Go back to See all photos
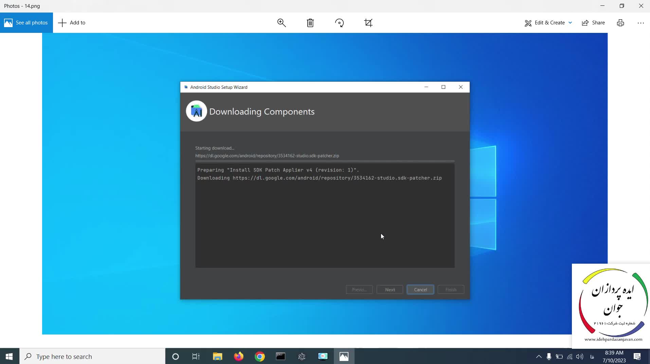This screenshot has width=650, height=364. (x=26, y=23)
